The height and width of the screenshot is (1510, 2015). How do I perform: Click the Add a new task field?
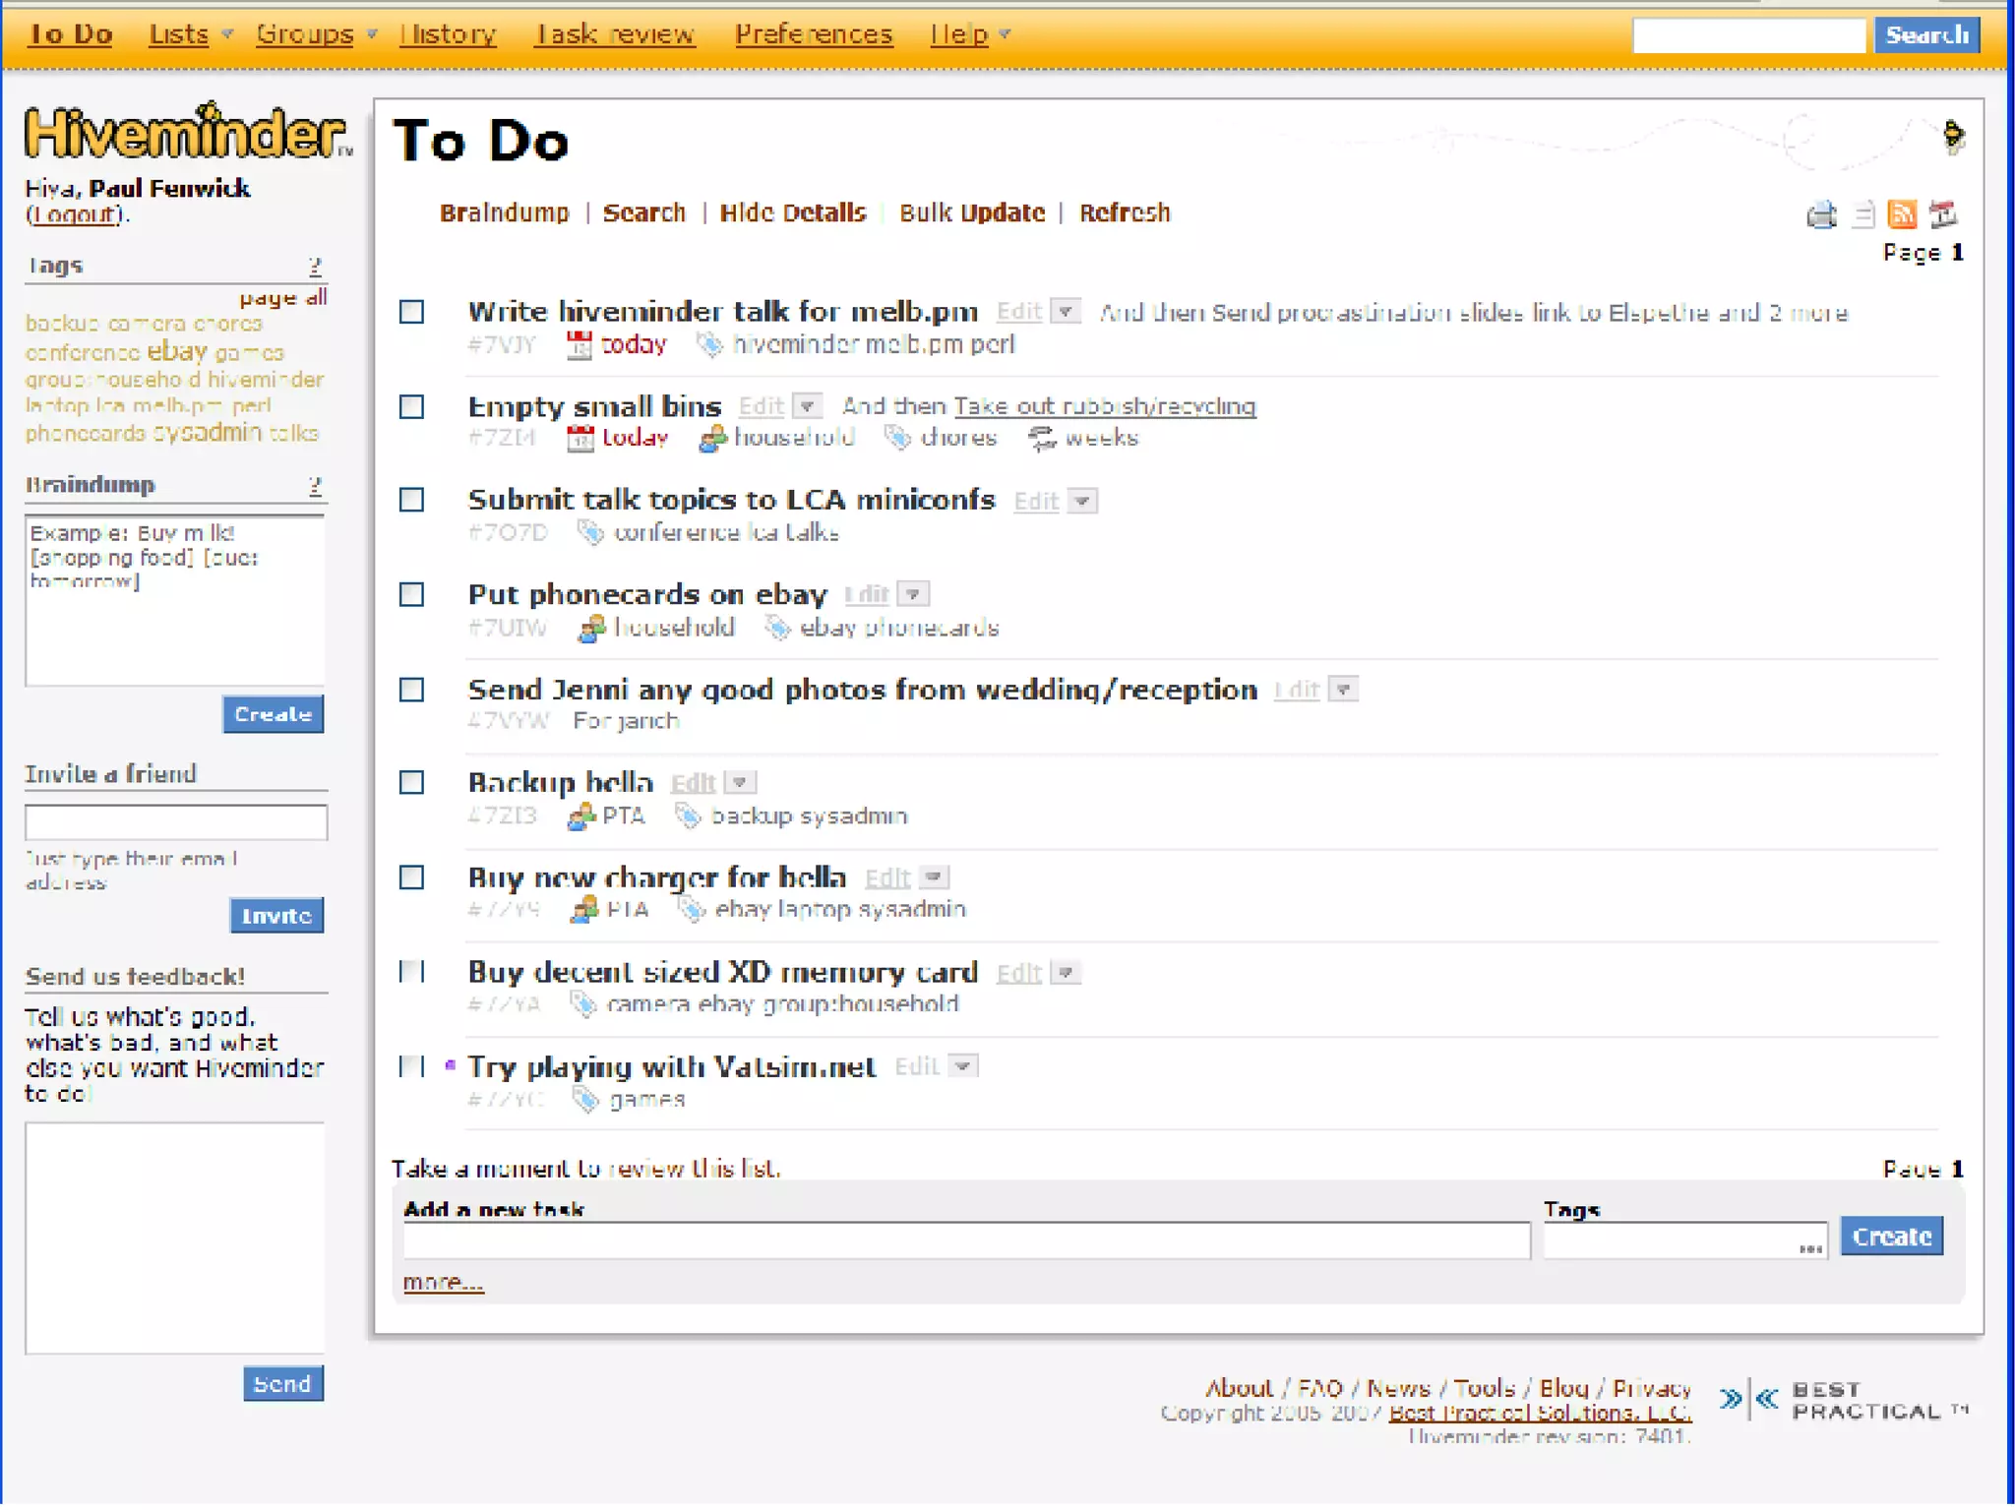click(966, 1241)
